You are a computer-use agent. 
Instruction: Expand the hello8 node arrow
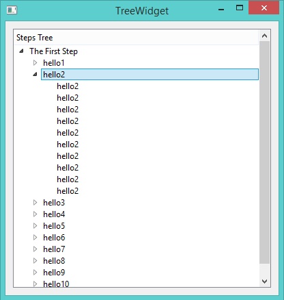click(35, 261)
